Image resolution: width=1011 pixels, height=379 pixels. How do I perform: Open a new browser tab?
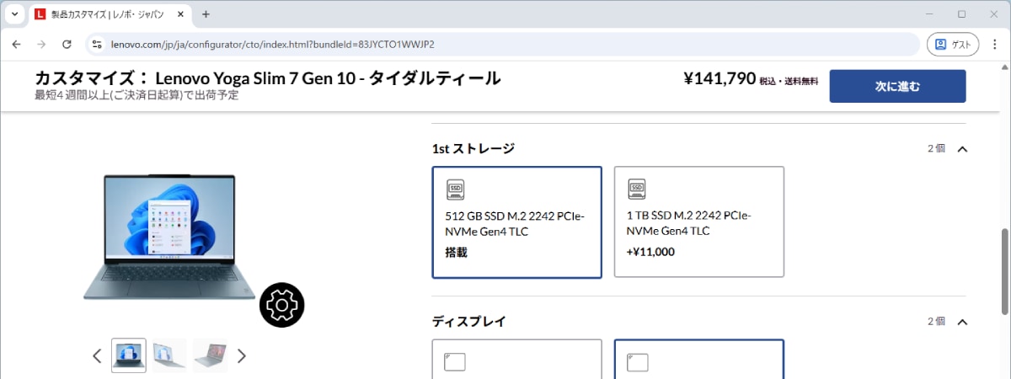[x=206, y=14]
